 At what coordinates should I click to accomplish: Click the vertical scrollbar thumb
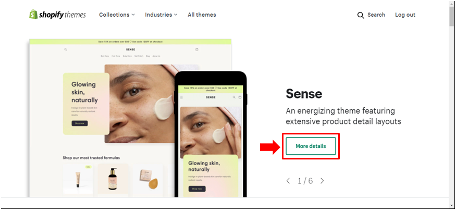point(452,16)
